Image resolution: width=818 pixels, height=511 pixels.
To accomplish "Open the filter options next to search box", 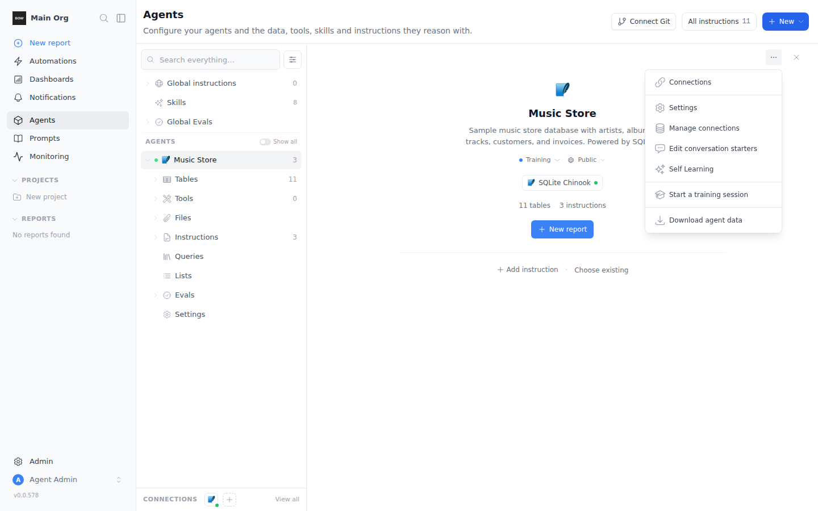I will (293, 60).
